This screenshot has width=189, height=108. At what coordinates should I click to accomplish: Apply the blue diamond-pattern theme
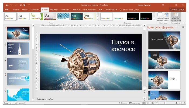(x=63, y=17)
